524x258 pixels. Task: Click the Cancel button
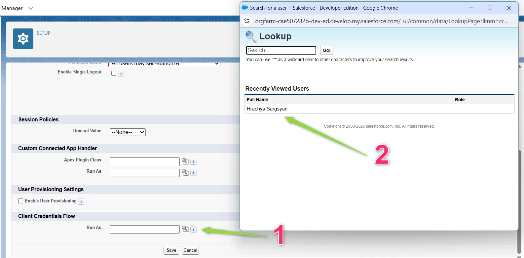190,250
